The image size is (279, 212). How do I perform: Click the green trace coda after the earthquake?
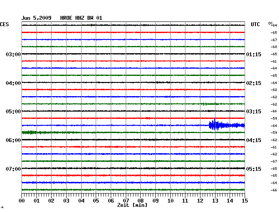pyautogui.click(x=29, y=132)
